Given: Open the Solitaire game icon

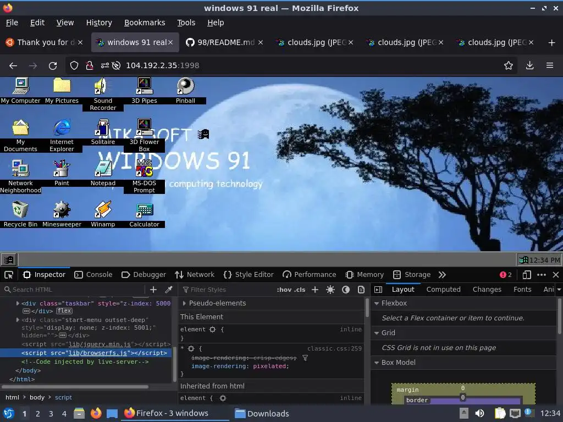Looking at the screenshot, I should coord(103,132).
